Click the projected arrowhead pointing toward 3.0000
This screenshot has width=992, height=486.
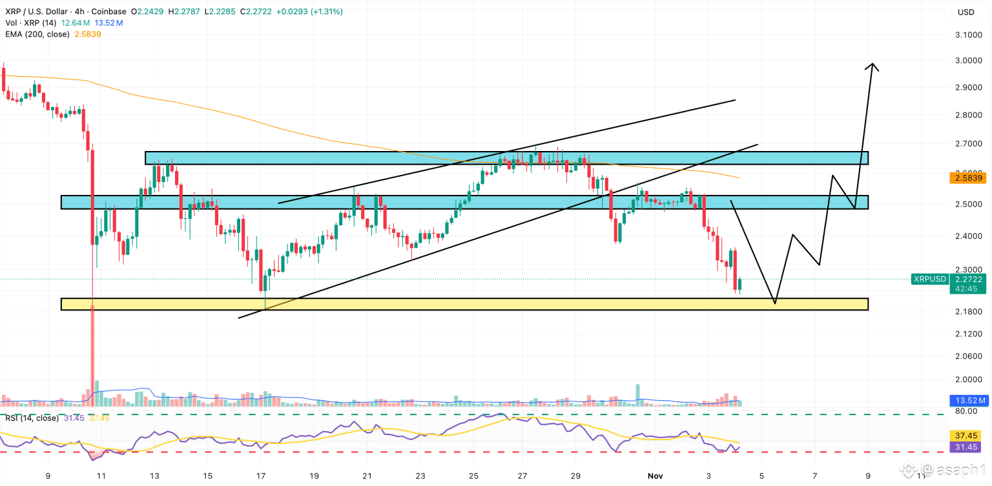coord(873,66)
